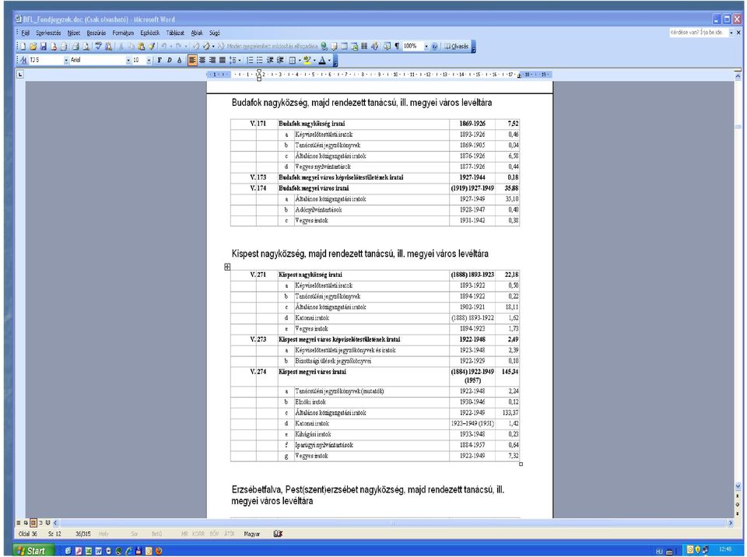Click the HU language bar indicator
This screenshot has height=557, width=747.
[x=659, y=552]
